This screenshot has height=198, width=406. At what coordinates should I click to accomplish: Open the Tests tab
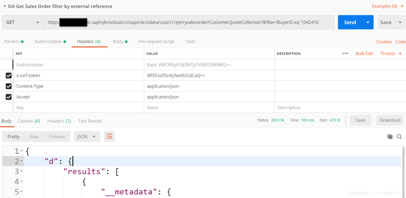[190, 41]
